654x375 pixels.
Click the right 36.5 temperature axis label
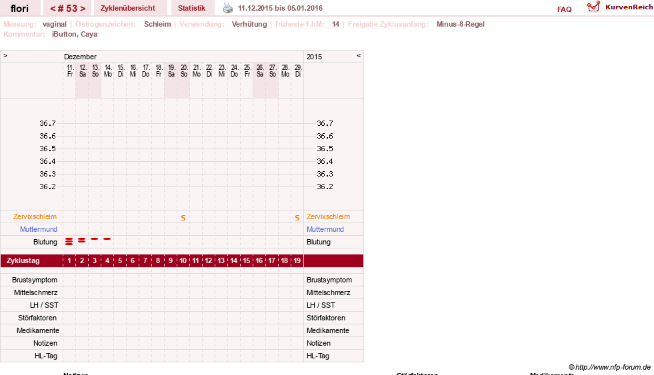coord(325,149)
